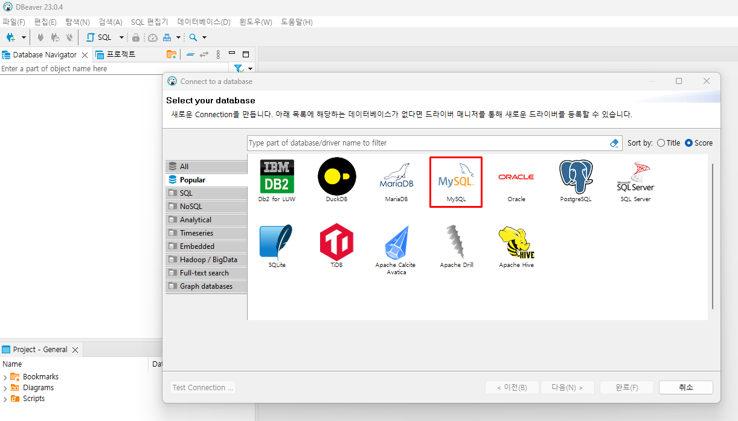Open the 검색(A) menu
Screen dimensions: 738x421
point(111,22)
